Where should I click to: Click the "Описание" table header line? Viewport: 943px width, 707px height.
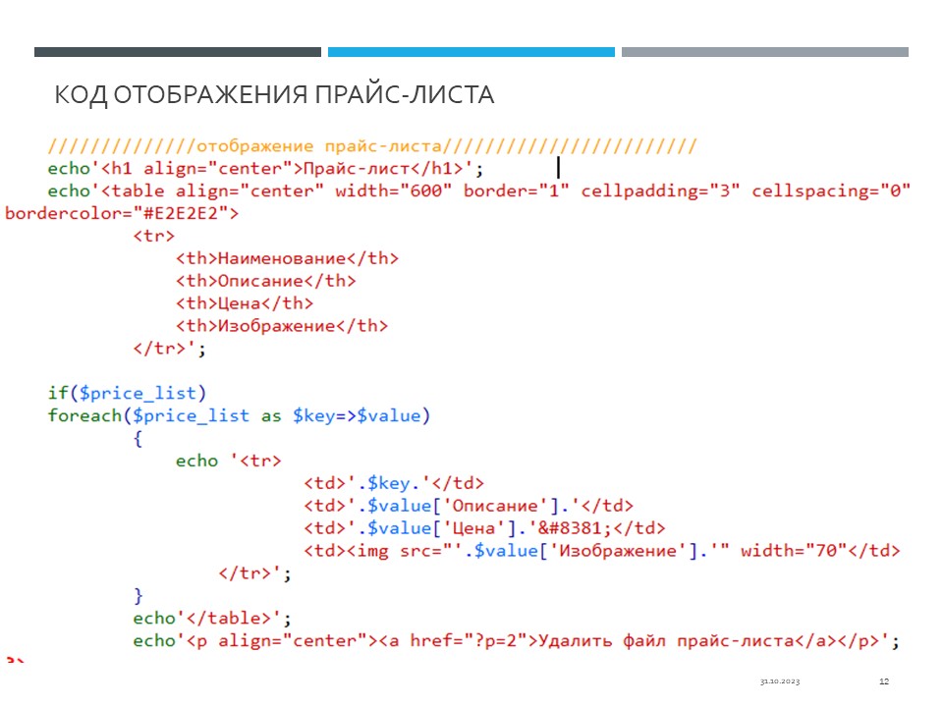pyautogui.click(x=265, y=281)
